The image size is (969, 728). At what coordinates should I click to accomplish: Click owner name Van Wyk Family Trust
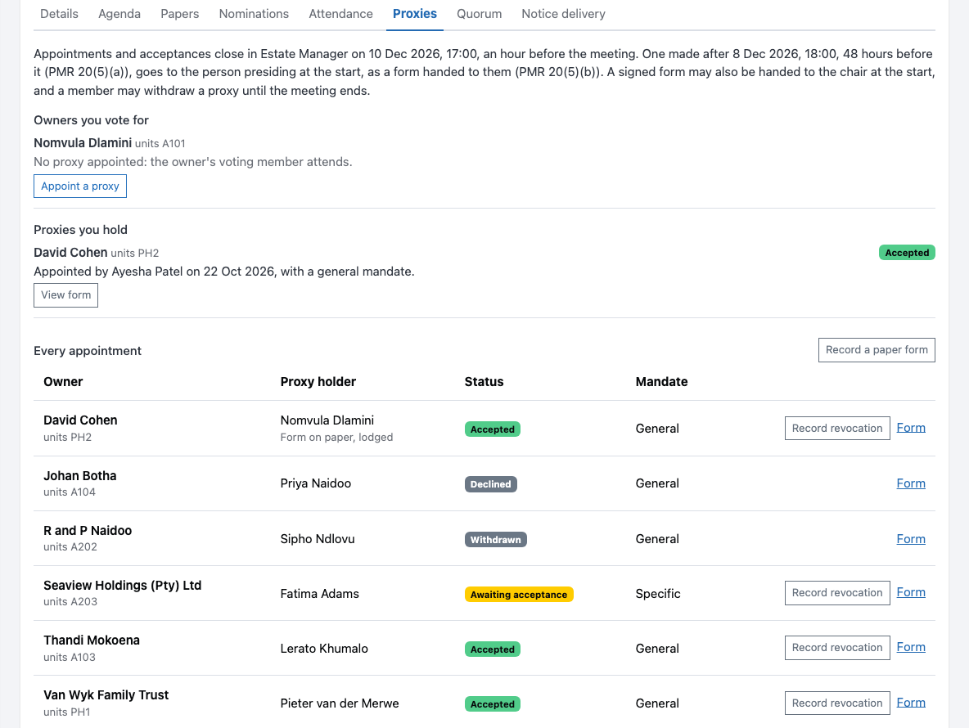pyautogui.click(x=106, y=695)
